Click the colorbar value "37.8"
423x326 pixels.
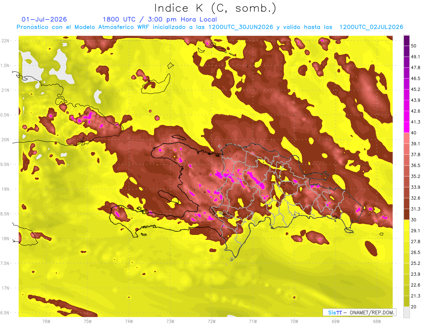tap(416, 154)
